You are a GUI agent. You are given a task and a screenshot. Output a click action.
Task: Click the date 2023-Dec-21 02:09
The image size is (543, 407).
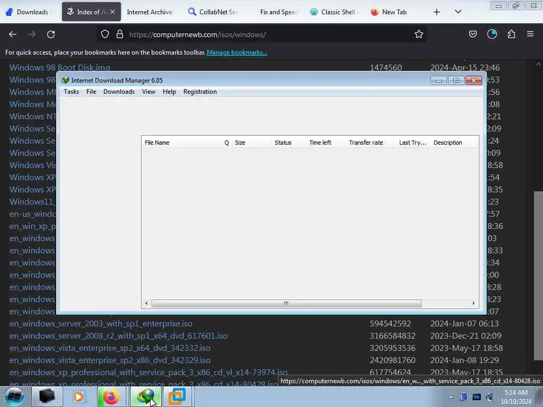466,335
